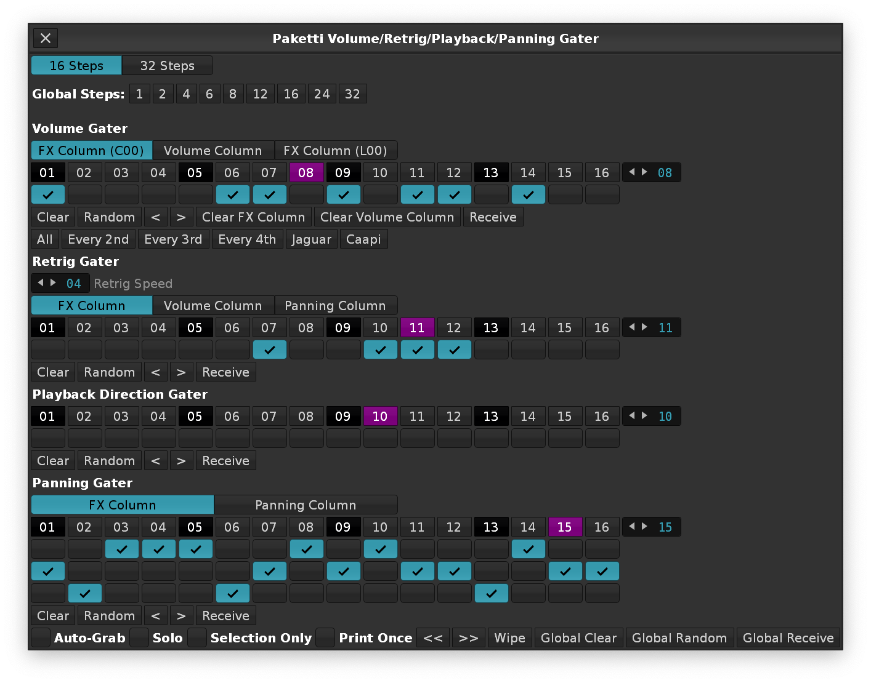Tick the Print Once checkbox
Image resolution: width=871 pixels, height=683 pixels.
click(325, 638)
